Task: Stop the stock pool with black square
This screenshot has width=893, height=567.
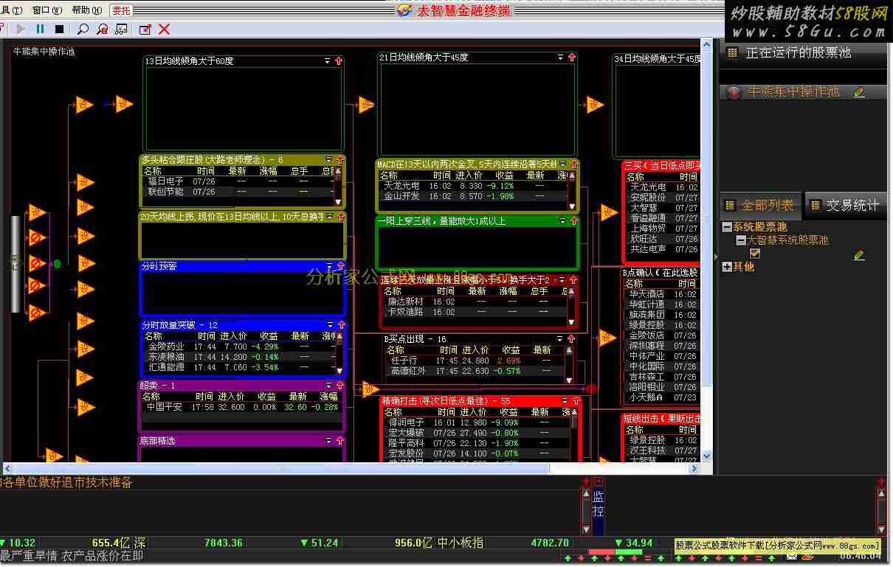Action: point(60,29)
